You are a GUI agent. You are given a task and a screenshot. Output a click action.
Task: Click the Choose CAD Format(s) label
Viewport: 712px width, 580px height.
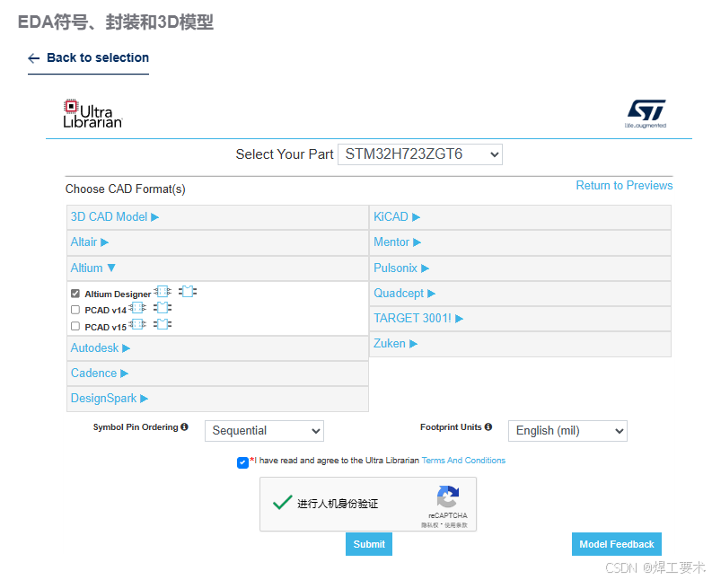126,189
